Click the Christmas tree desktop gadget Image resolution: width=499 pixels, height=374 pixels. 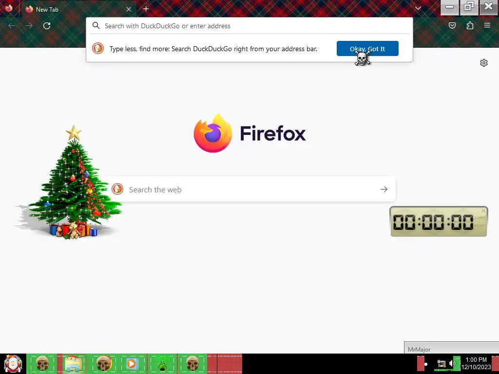[x=68, y=182]
